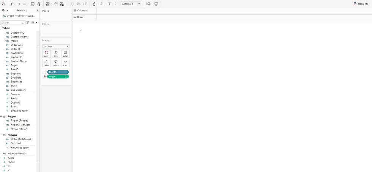
Task: Select the Discount measure
Action: tap(16, 94)
